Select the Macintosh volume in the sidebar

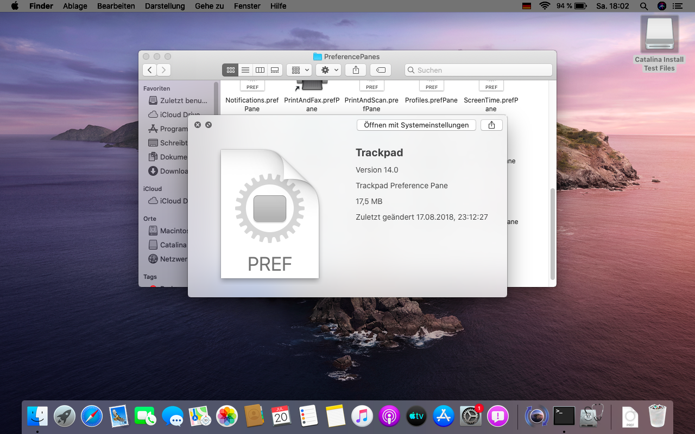[168, 231]
